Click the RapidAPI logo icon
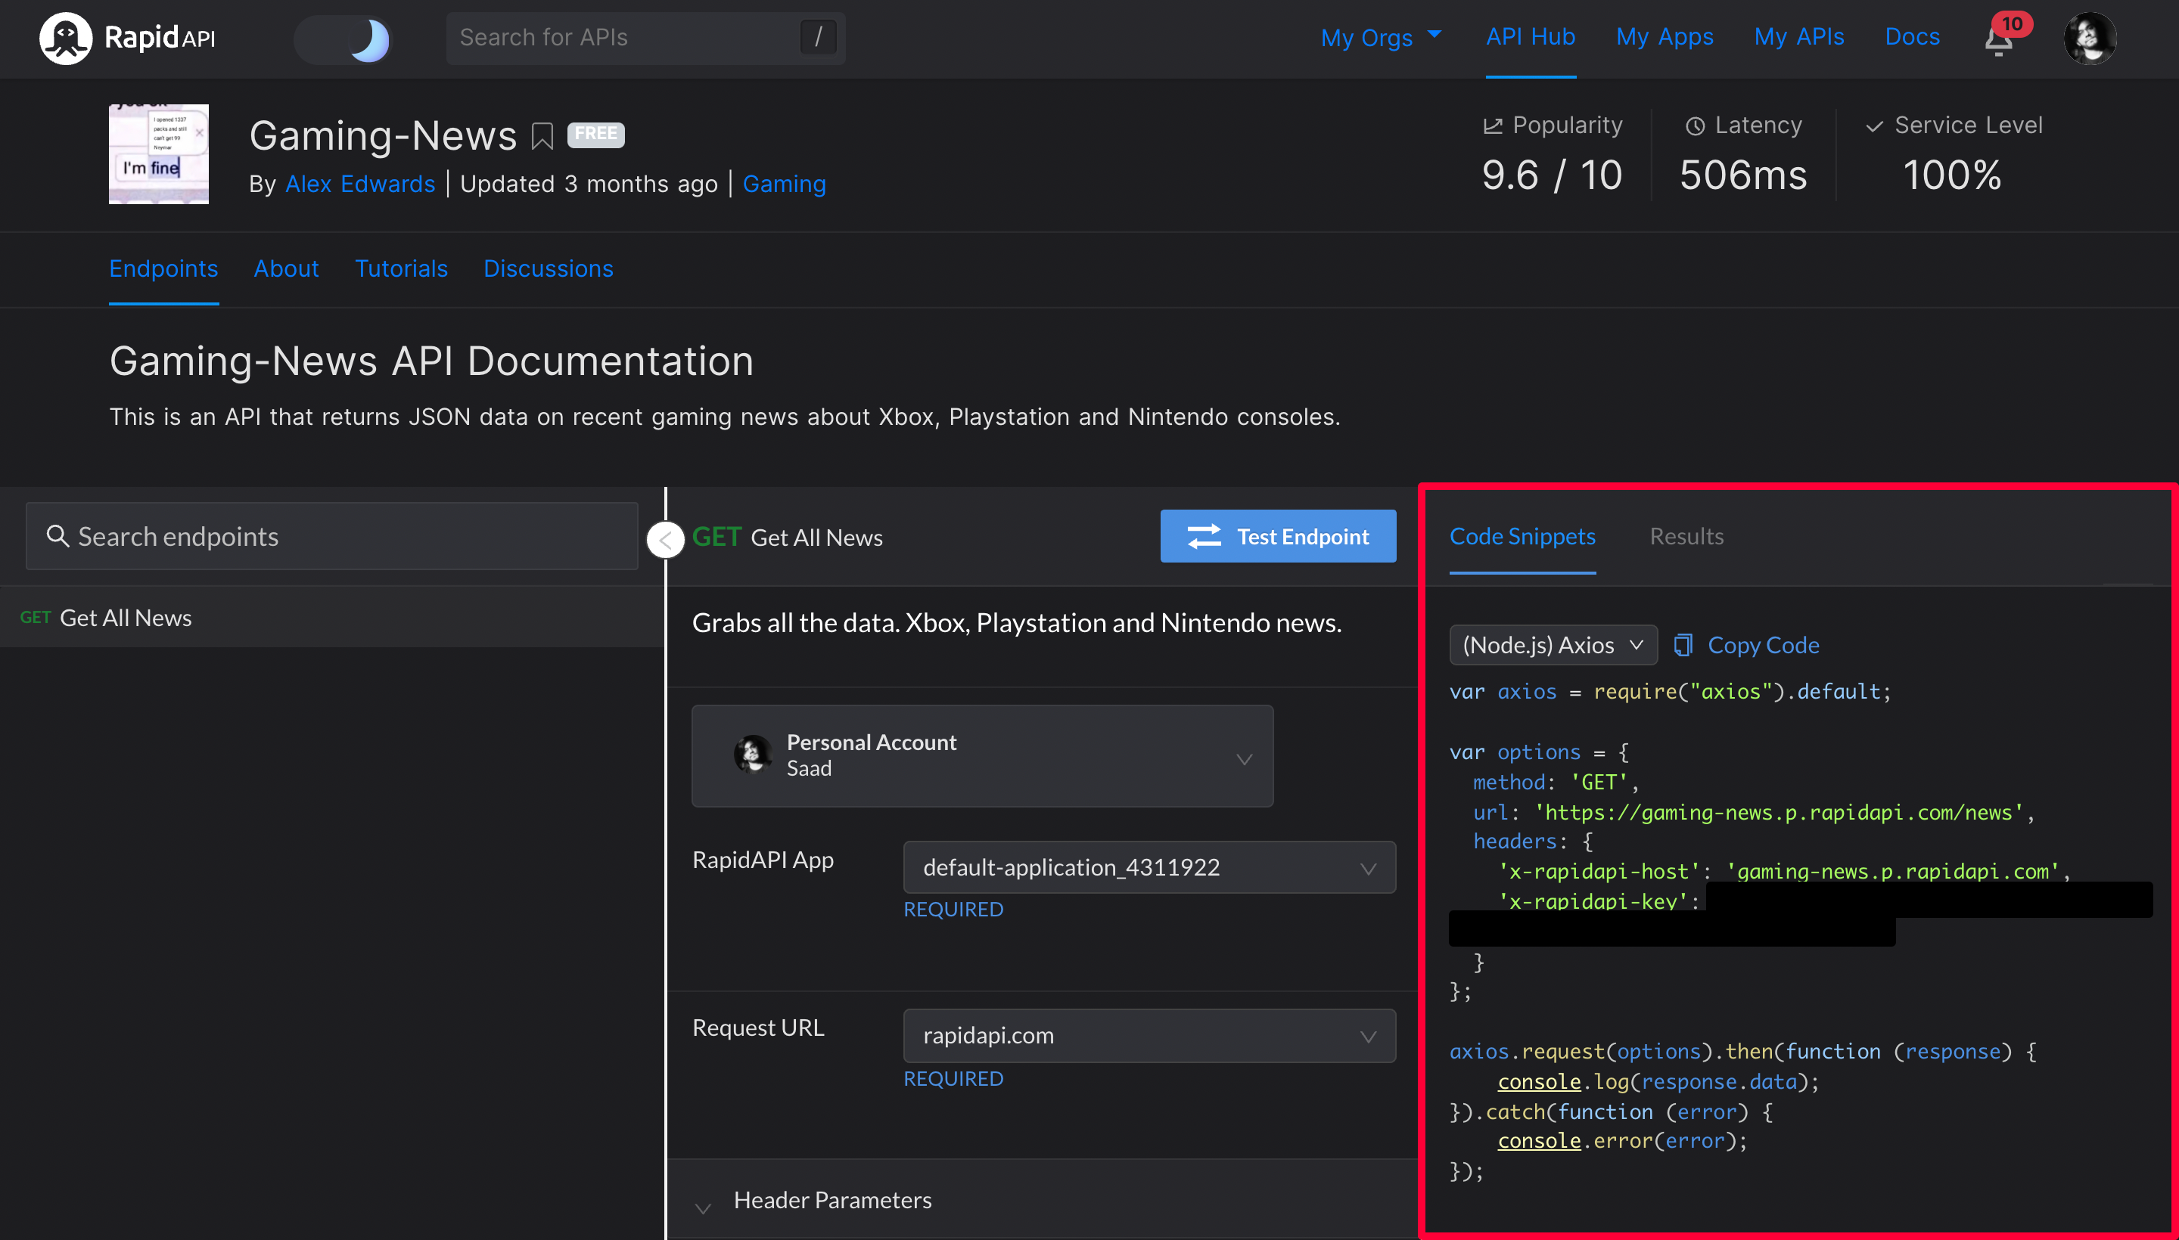The width and height of the screenshot is (2179, 1240). coord(66,39)
